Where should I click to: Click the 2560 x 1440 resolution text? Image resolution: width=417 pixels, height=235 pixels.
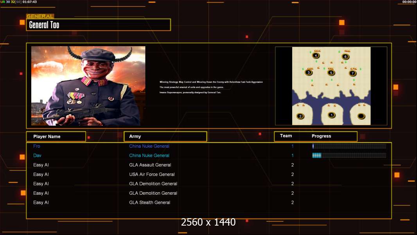[208, 222]
